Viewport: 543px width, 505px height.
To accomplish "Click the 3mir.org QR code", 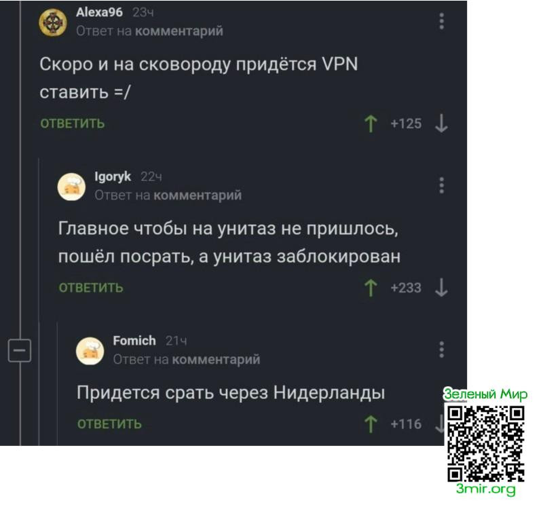I will pyautogui.click(x=485, y=445).
